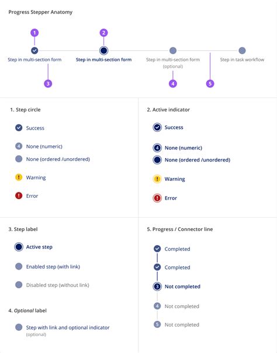Select the Step in task workflow circle
Screen dimensions: 277x353
coord(242,50)
